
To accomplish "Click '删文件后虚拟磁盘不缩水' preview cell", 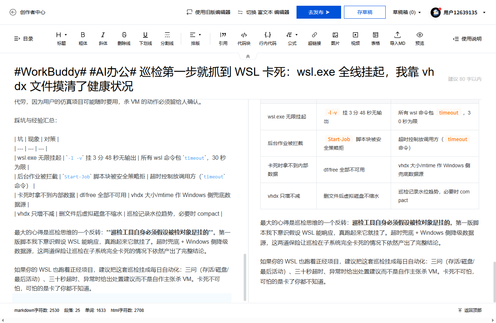I will click(x=354, y=196).
